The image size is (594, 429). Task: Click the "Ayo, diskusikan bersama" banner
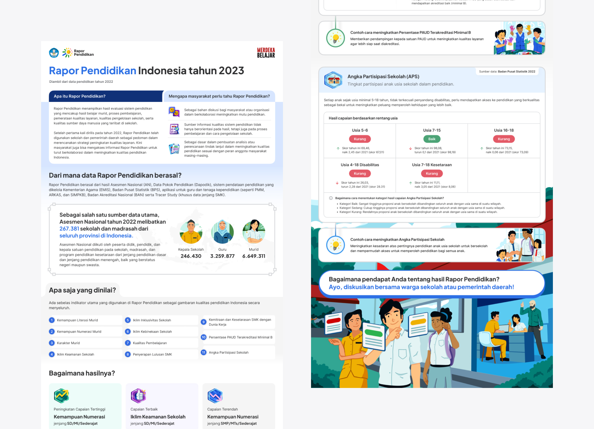click(x=421, y=287)
